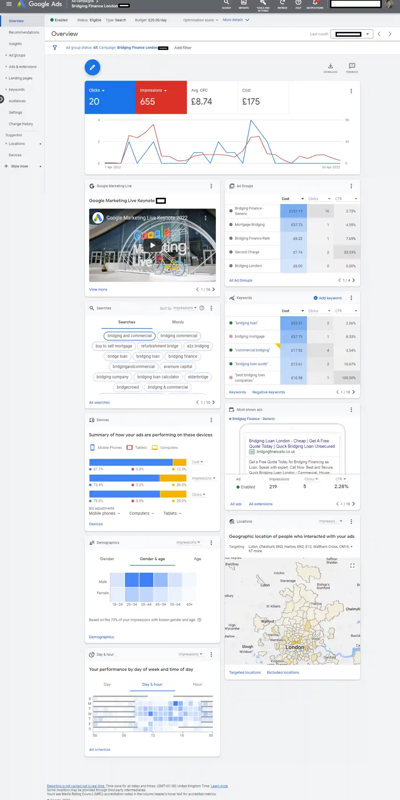The width and height of the screenshot is (400, 800).
Task: Go to next page of Keywords card
Action: 354,392
